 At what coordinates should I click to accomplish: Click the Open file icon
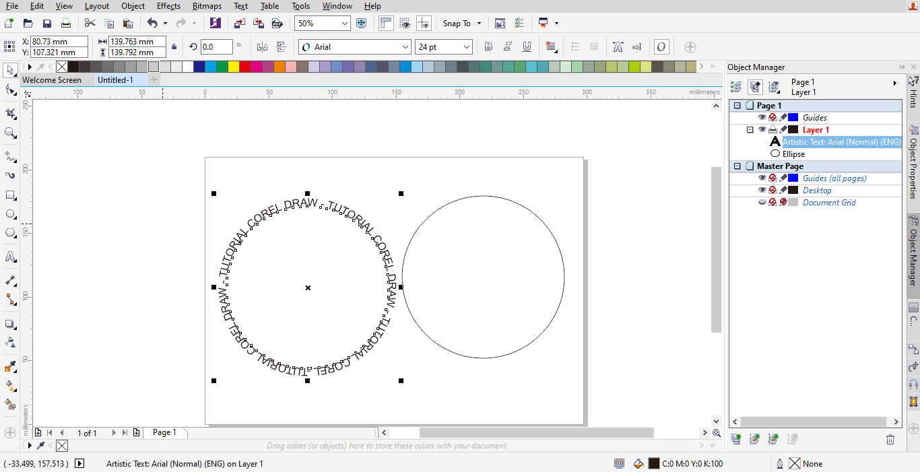tap(28, 23)
